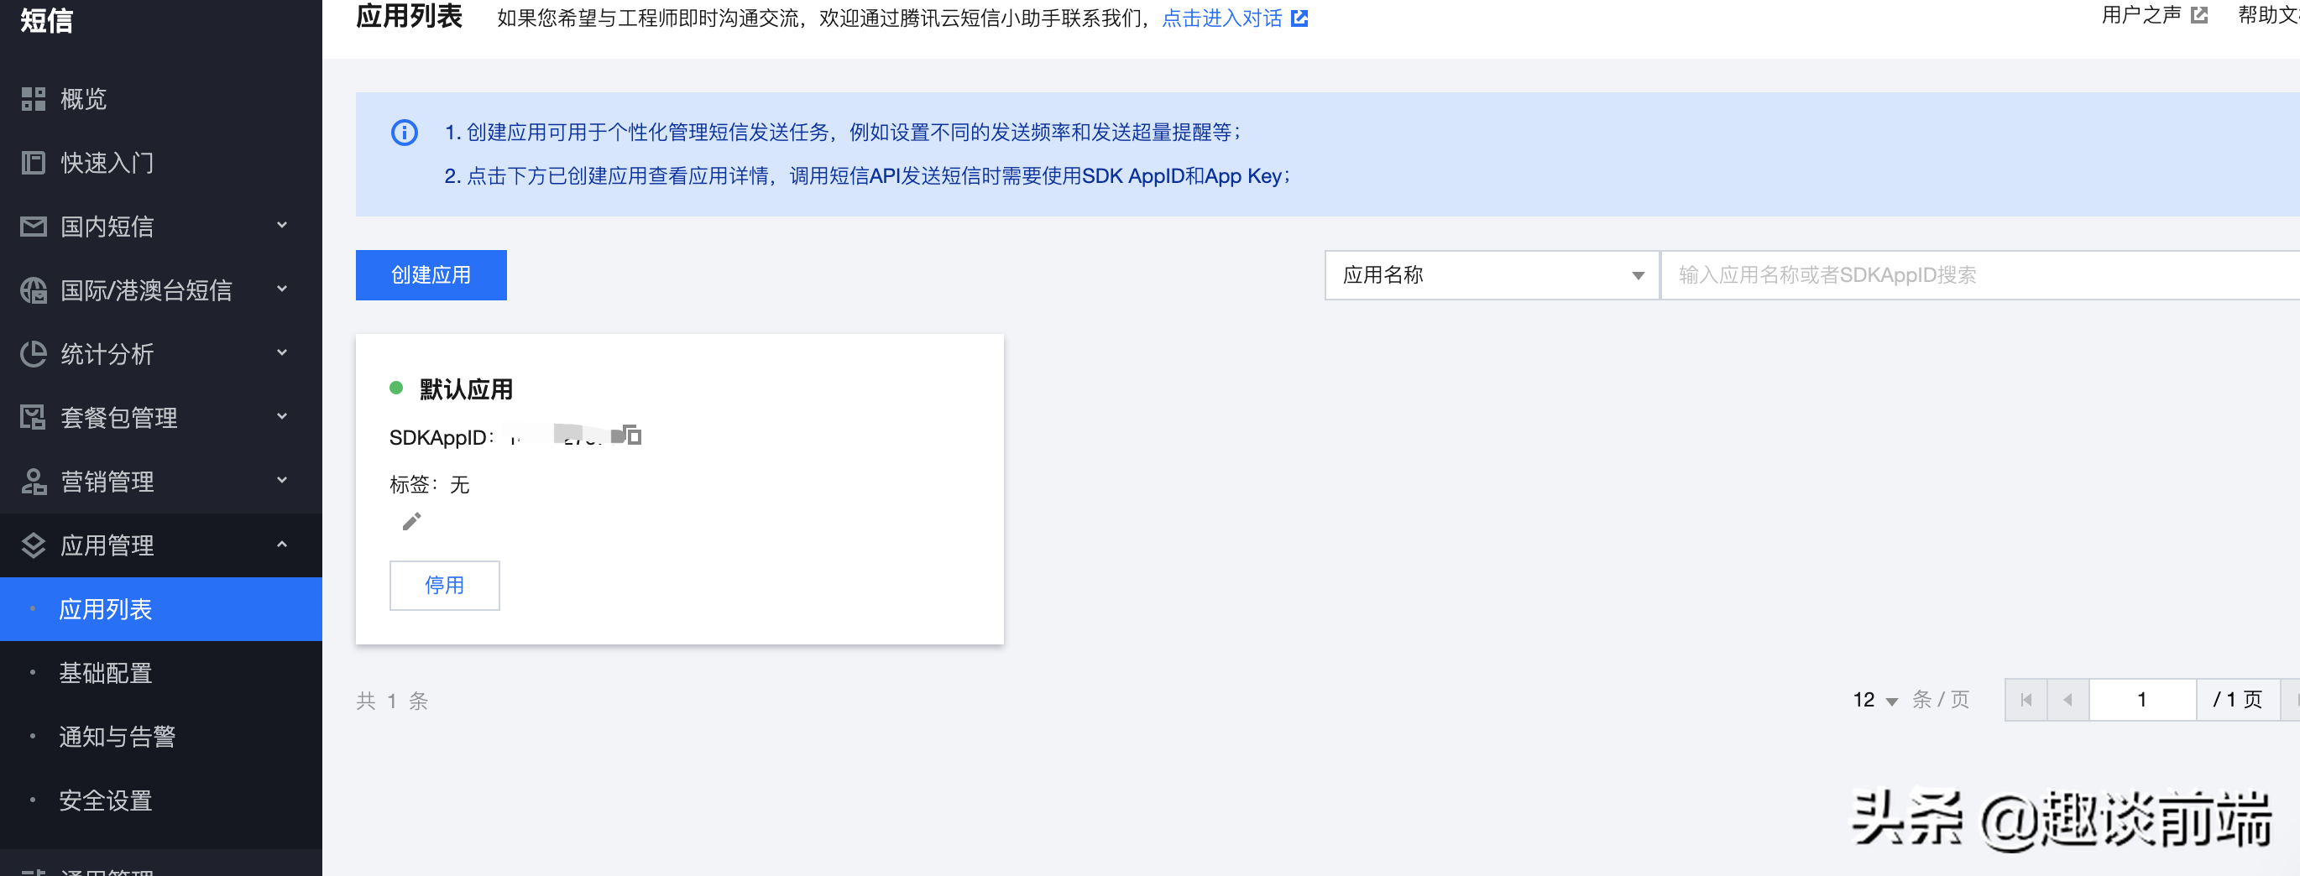
Task: Click the SDKAppID label text
Action: pos(442,437)
